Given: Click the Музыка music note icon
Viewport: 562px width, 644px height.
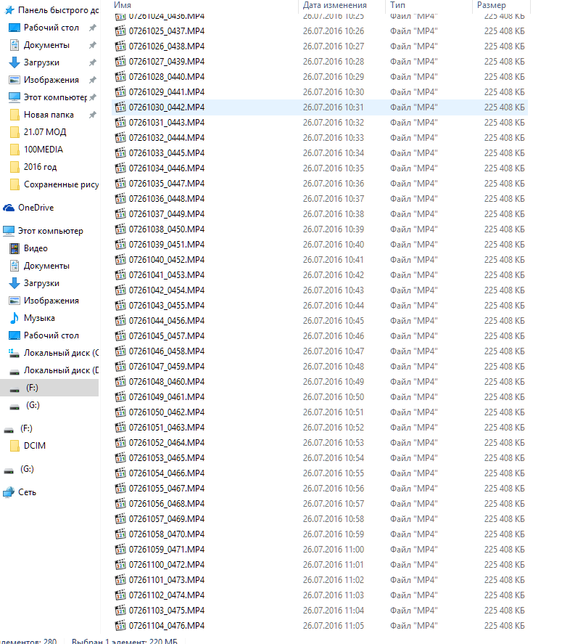Looking at the screenshot, I should coord(15,318).
